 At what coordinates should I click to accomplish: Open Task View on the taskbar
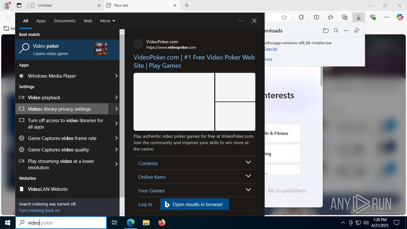tap(115, 223)
